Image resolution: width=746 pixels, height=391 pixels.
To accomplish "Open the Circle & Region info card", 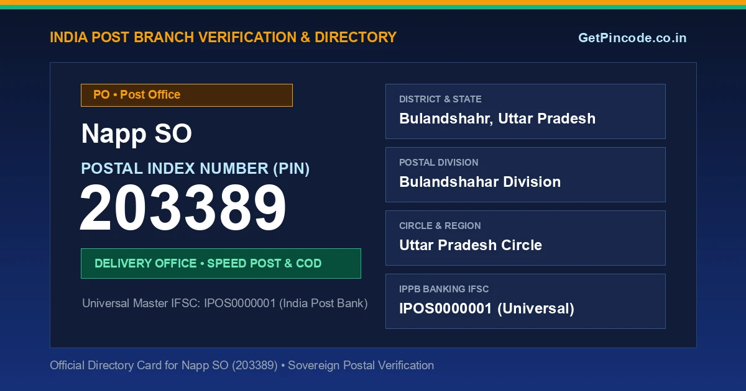I will point(525,238).
